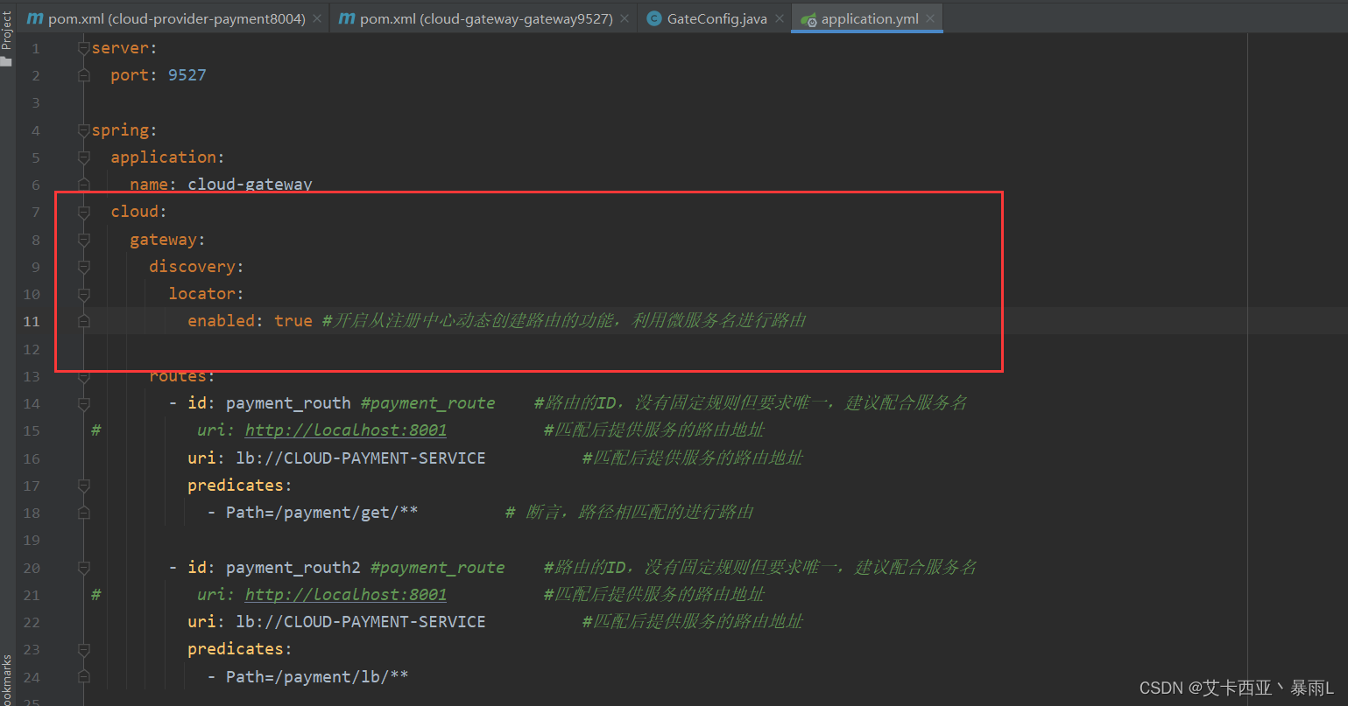Viewport: 1348px width, 706px height.
Task: Click the 'locator' key
Action: [201, 294]
